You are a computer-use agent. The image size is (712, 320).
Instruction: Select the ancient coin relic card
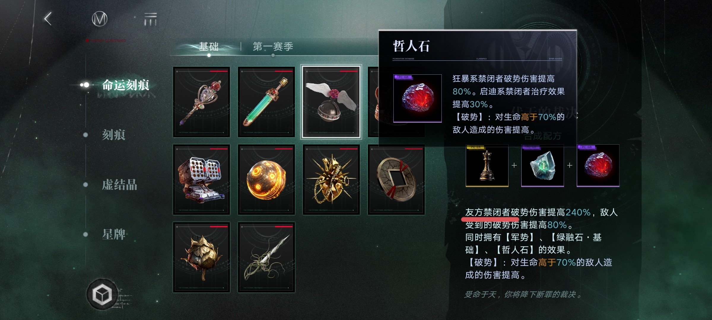pos(396,180)
